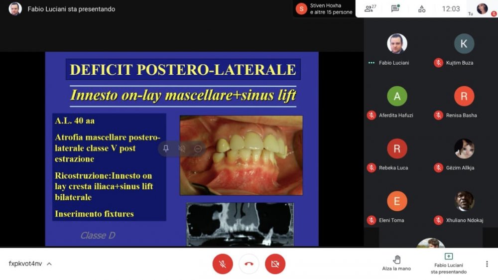This screenshot has width=498, height=280.
Task: Click the Fabio Luciani sta presentando header text
Action: (x=71, y=9)
